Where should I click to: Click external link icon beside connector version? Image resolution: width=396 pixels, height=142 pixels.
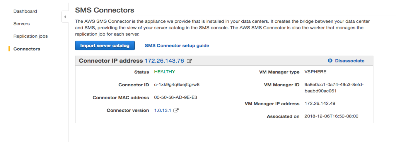[176, 111]
